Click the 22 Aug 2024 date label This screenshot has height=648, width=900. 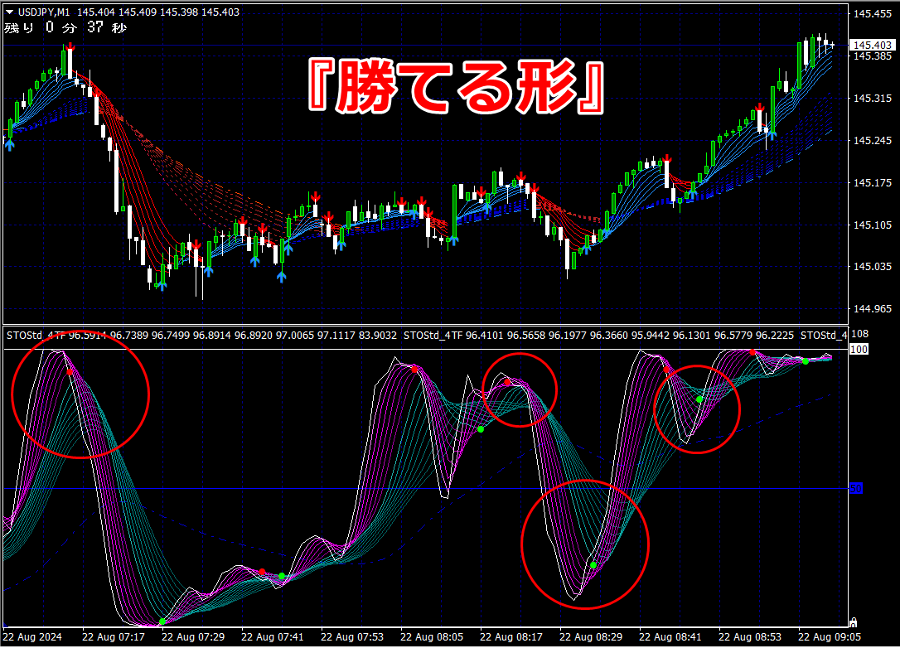pyautogui.click(x=32, y=636)
